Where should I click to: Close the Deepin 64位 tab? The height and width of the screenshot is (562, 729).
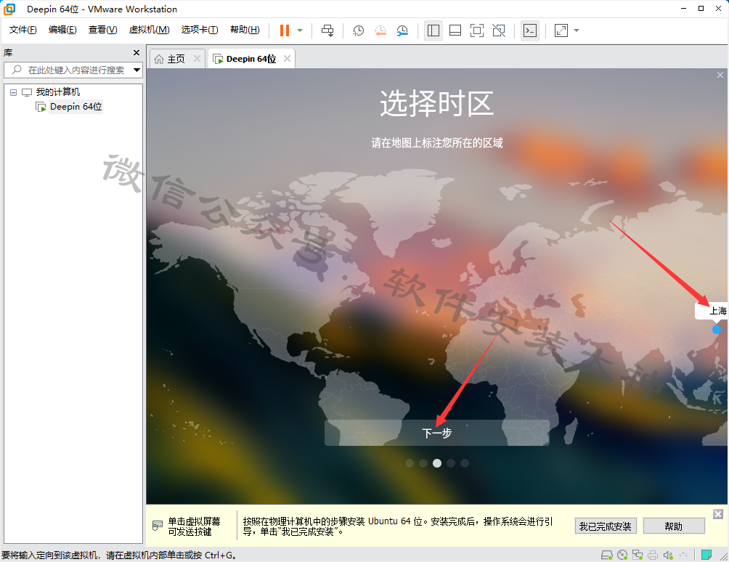pos(288,59)
